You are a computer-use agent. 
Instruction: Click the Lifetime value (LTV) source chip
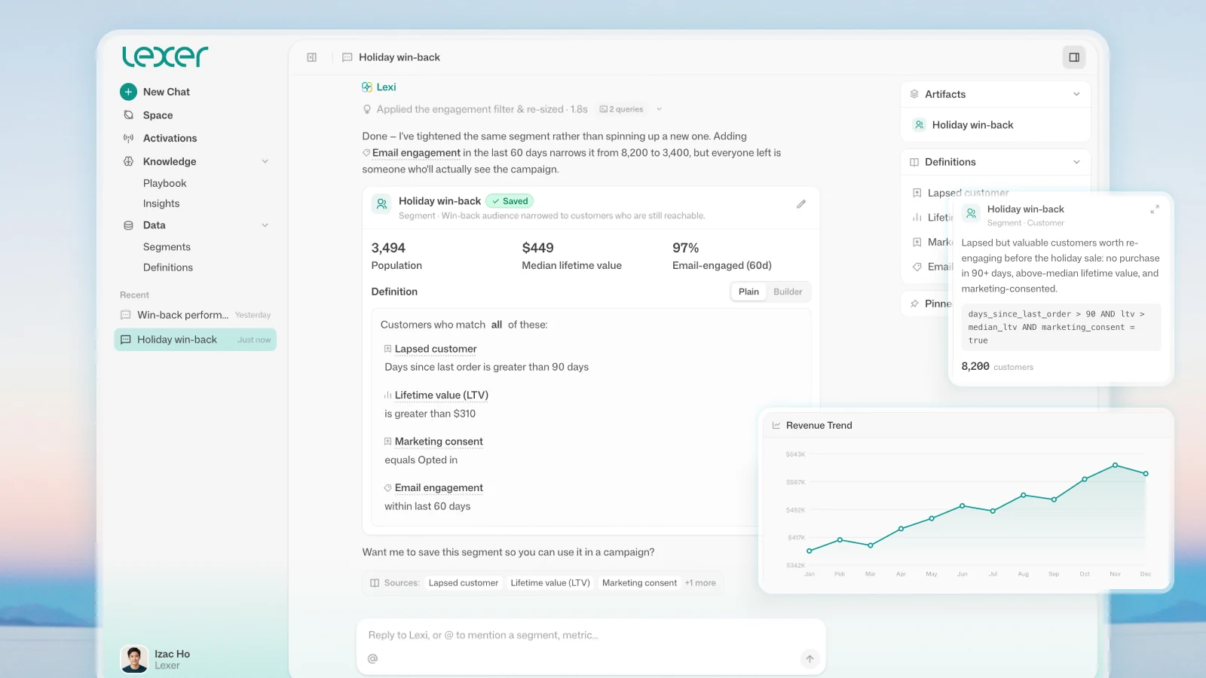point(550,583)
